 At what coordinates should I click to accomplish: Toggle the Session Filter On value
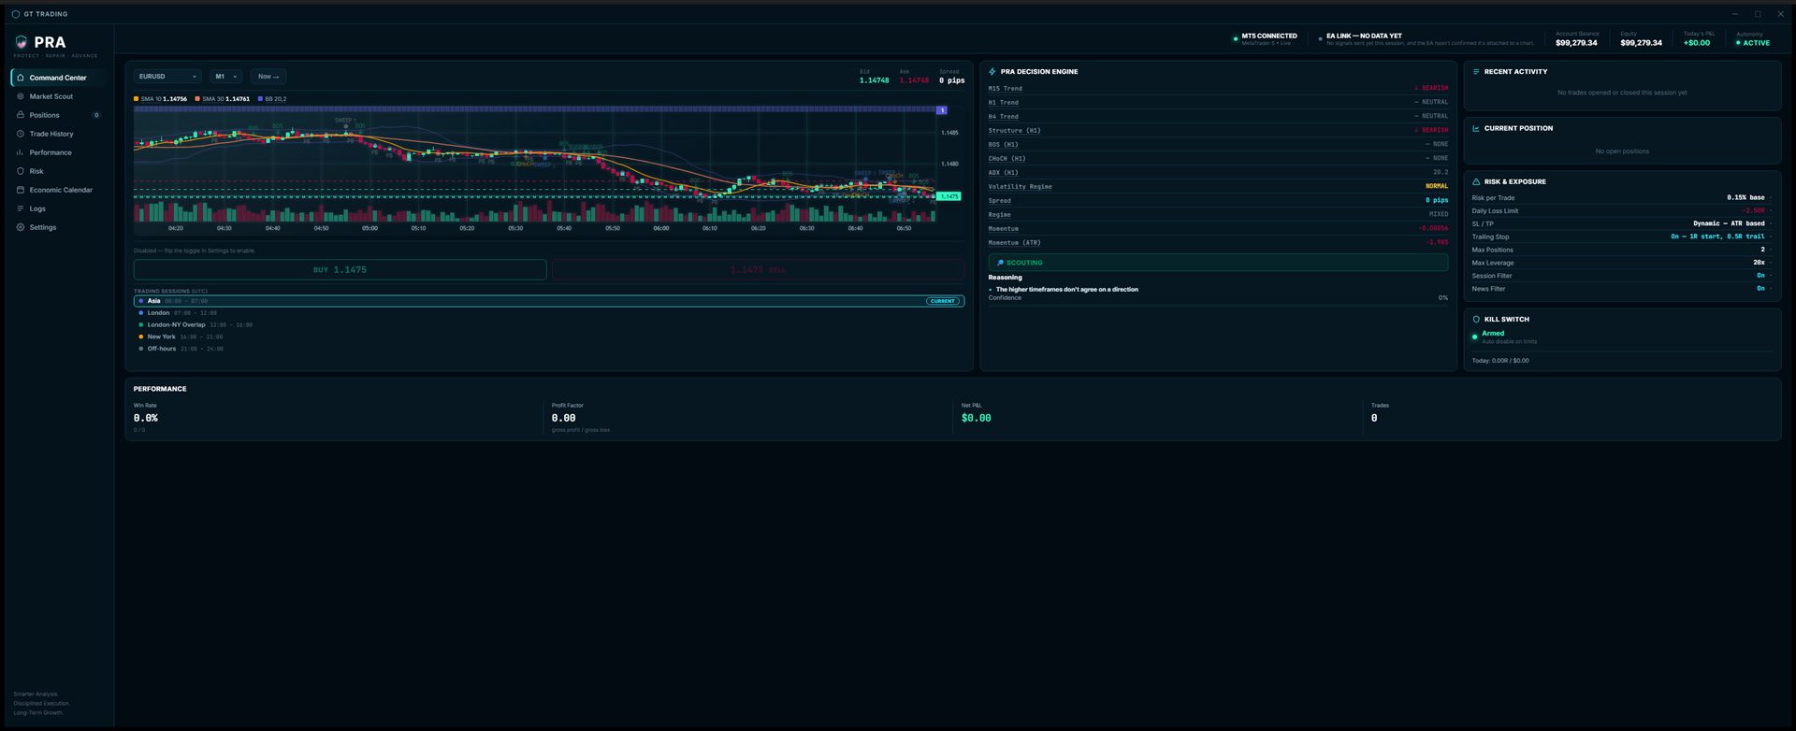(x=1760, y=276)
